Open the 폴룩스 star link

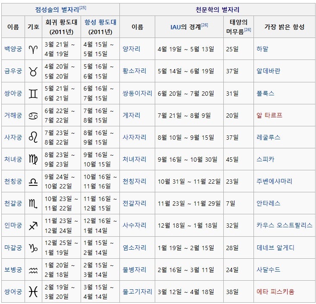(265, 93)
